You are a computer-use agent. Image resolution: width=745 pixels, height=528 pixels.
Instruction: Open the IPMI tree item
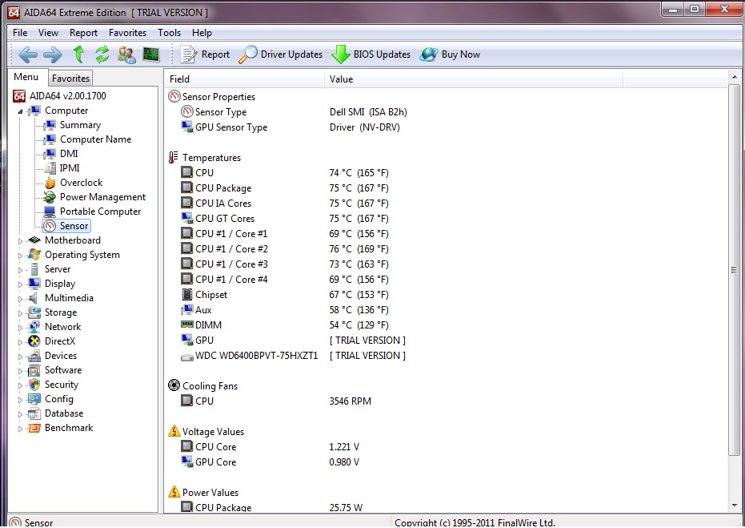tap(70, 168)
